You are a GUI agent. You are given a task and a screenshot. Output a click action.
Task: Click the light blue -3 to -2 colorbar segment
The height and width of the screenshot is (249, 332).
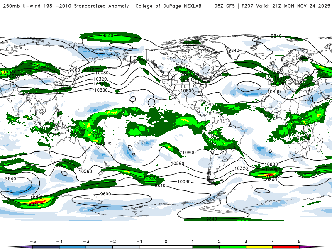point(99,247)
